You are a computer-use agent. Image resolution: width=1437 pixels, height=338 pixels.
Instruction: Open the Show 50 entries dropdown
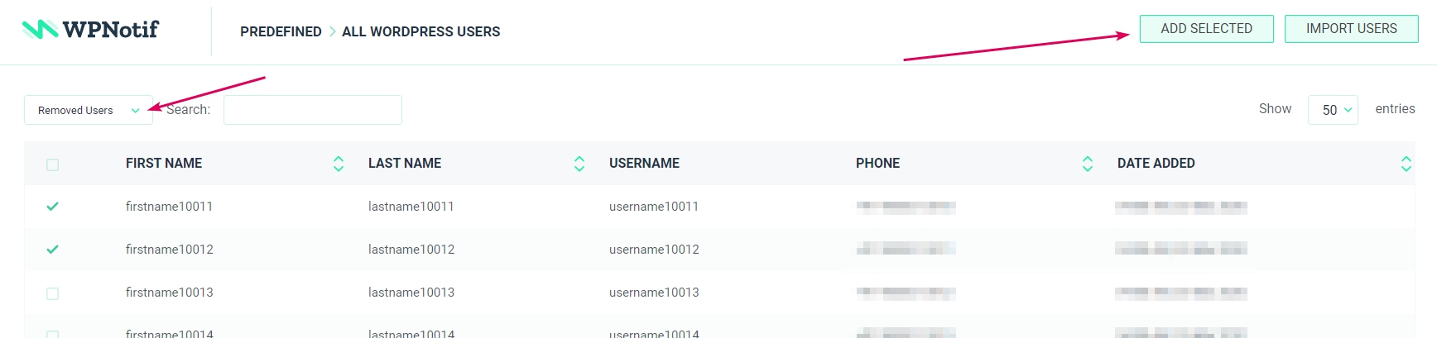click(1332, 110)
